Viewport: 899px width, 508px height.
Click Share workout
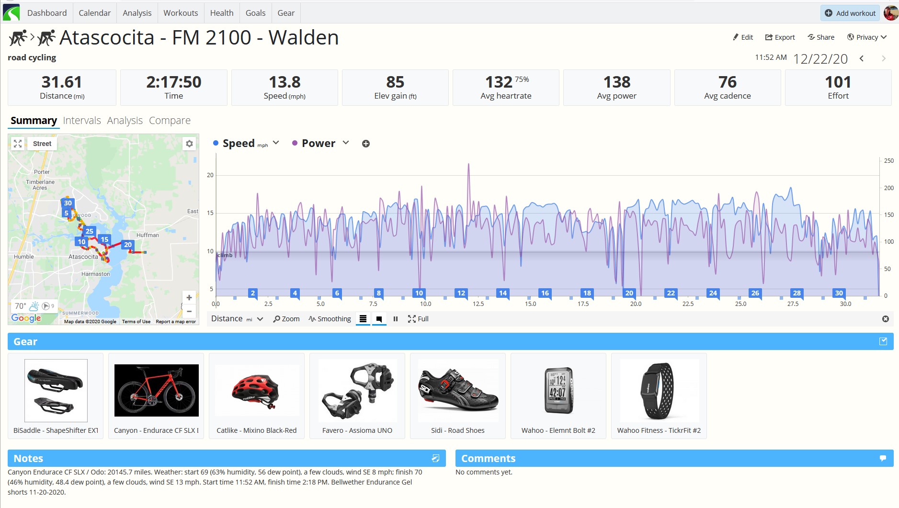point(821,37)
